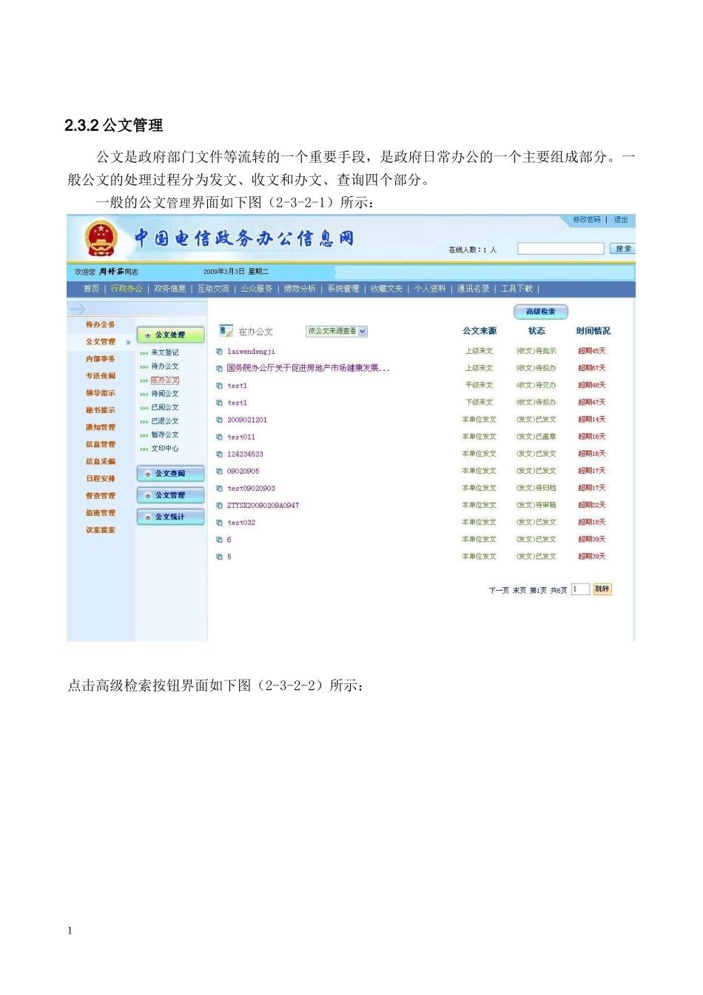Click the document icon beside test011

tap(219, 437)
